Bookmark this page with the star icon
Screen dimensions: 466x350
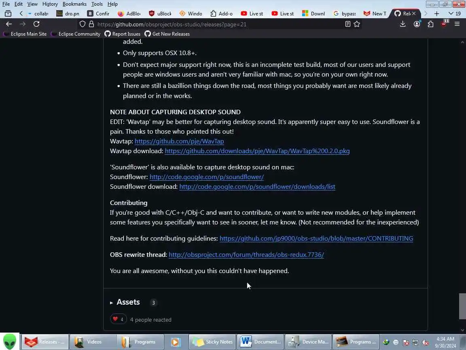point(357,24)
